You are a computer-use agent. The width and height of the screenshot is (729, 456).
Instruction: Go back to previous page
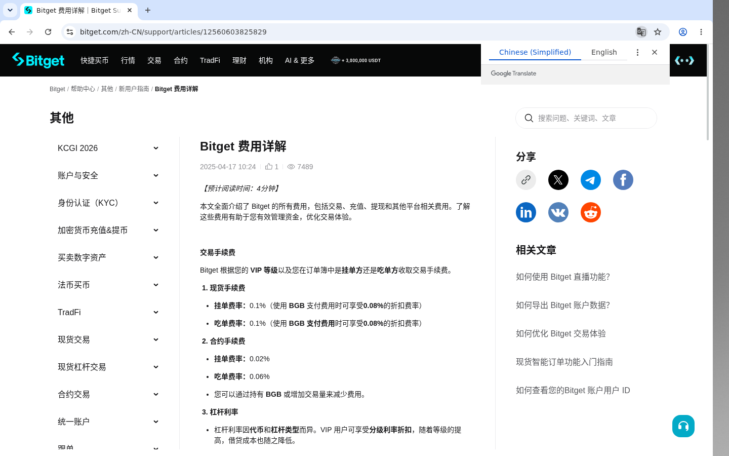click(x=12, y=32)
